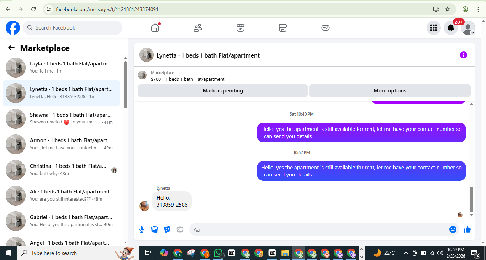Open Ali's conversation

[61, 196]
